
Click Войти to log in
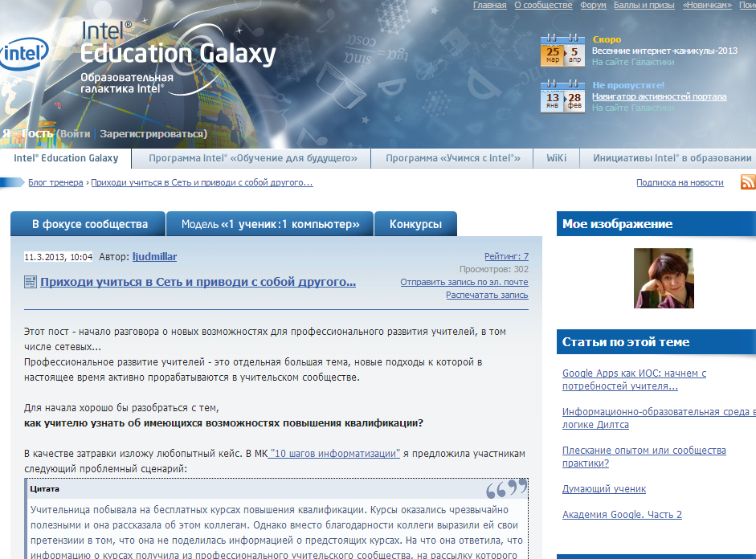[x=76, y=134]
